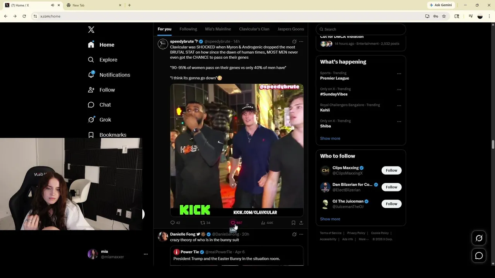View analytics of speedybrute post
495x278 pixels.
(x=267, y=223)
